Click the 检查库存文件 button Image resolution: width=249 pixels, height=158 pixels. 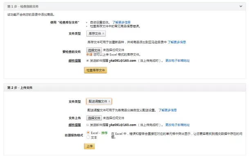point(95,70)
